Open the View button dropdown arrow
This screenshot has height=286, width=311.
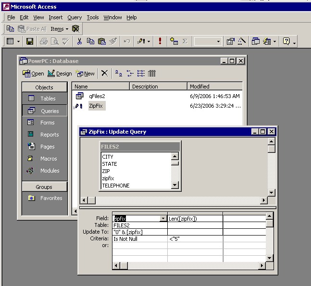18,41
